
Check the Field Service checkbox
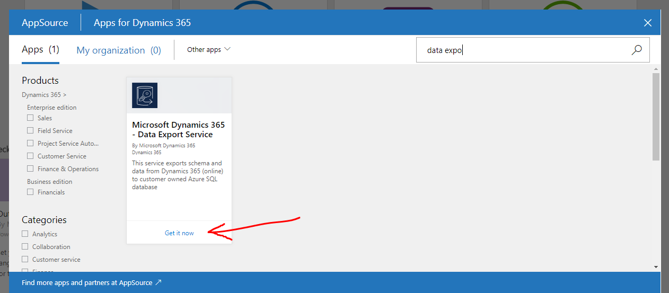[x=30, y=130]
